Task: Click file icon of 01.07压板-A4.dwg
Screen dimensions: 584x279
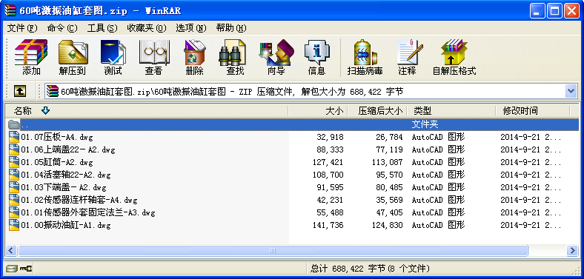Action: coord(14,136)
